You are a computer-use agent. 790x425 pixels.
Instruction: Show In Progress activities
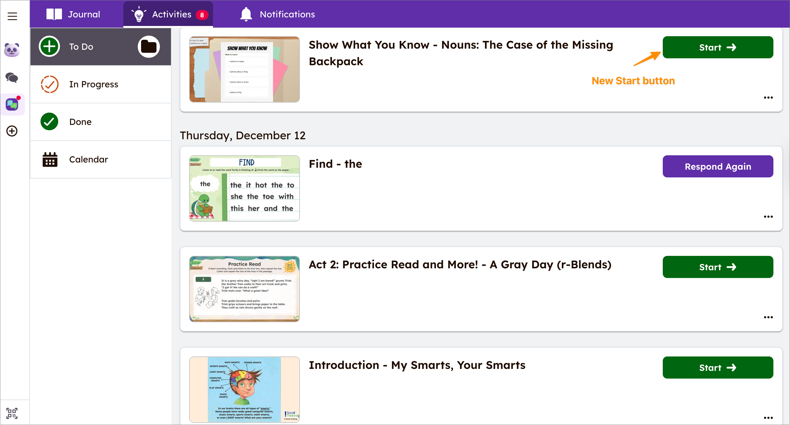93,84
